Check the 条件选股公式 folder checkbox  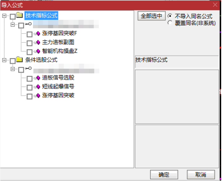click(x=13, y=61)
